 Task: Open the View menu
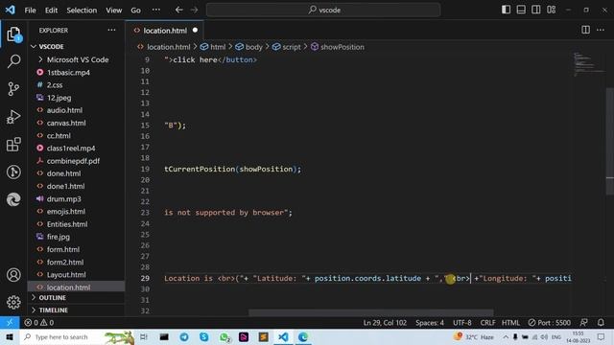tap(113, 11)
